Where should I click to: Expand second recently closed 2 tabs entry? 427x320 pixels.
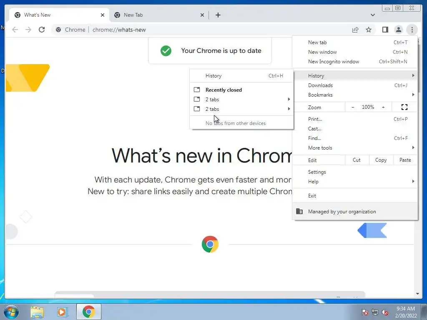[241, 109]
